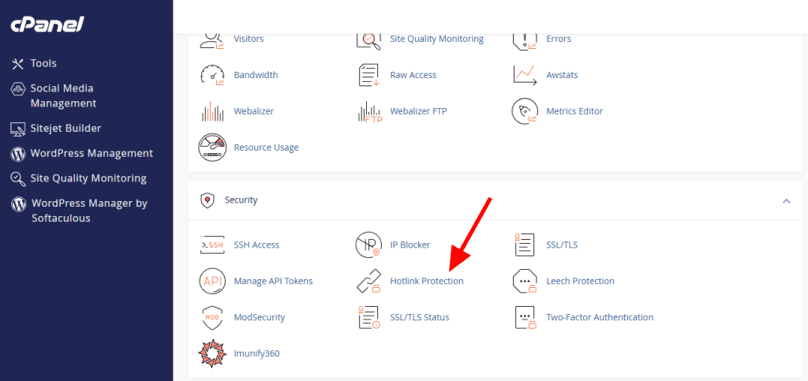This screenshot has height=381, width=808.
Task: Open WordPress Management in the sidebar
Action: click(x=92, y=154)
